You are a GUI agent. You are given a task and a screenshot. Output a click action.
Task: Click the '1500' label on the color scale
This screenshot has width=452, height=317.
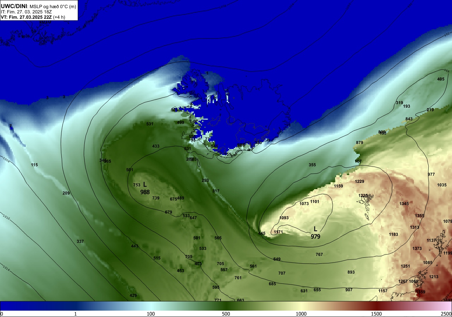376,314
